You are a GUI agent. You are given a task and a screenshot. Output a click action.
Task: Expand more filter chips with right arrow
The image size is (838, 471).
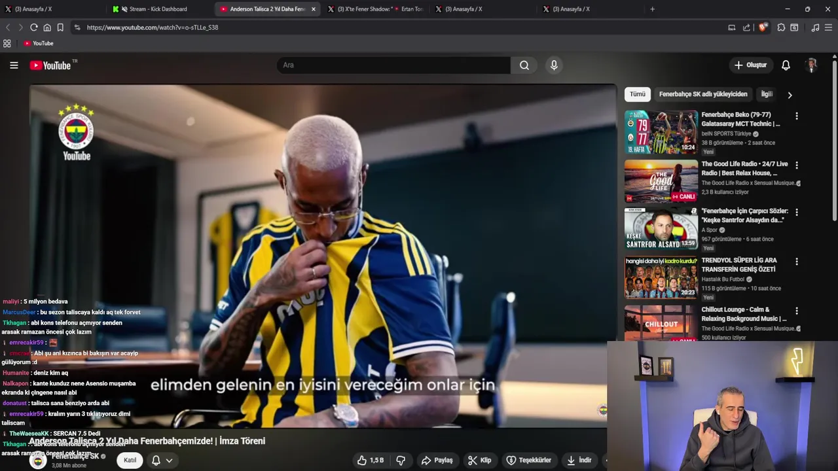[790, 95]
